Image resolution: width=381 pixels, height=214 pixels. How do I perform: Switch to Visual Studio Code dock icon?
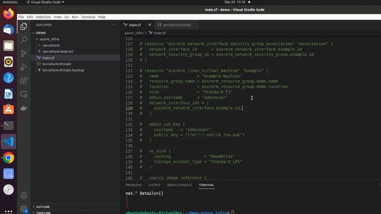8,141
